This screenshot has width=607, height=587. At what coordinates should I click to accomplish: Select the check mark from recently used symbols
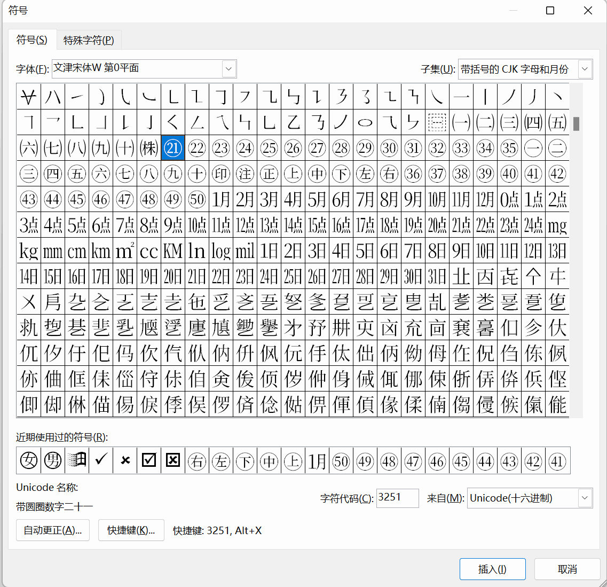click(100, 460)
